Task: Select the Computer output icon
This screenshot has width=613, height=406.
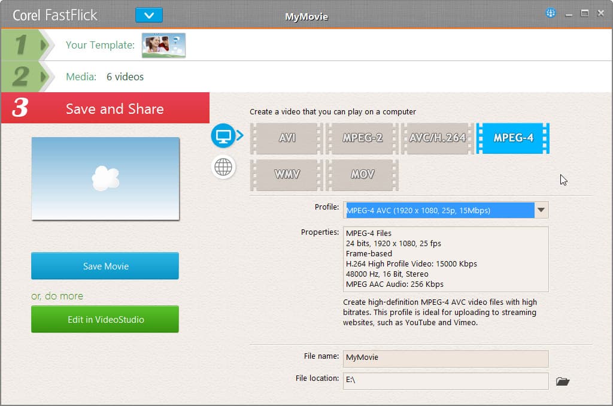Action: pos(223,136)
